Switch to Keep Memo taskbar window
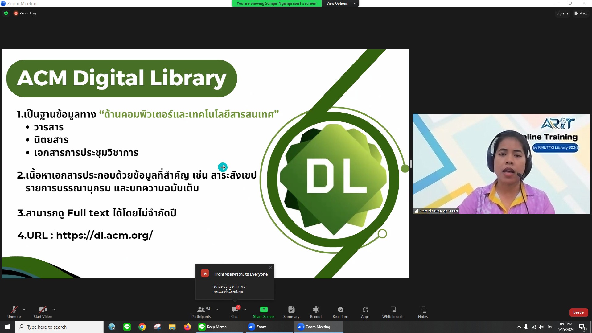592x333 pixels. [220, 327]
